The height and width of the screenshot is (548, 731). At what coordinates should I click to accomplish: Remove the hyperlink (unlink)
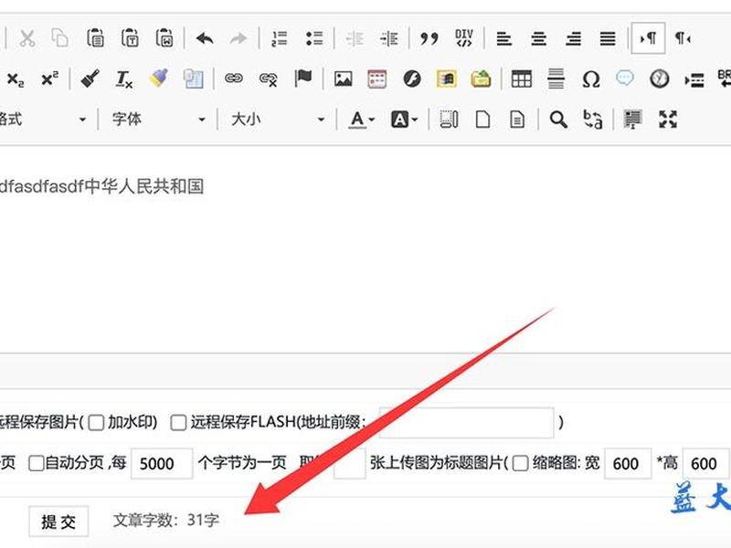tap(268, 79)
